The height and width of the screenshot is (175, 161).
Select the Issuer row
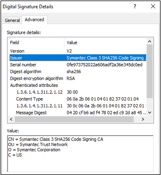point(78,58)
